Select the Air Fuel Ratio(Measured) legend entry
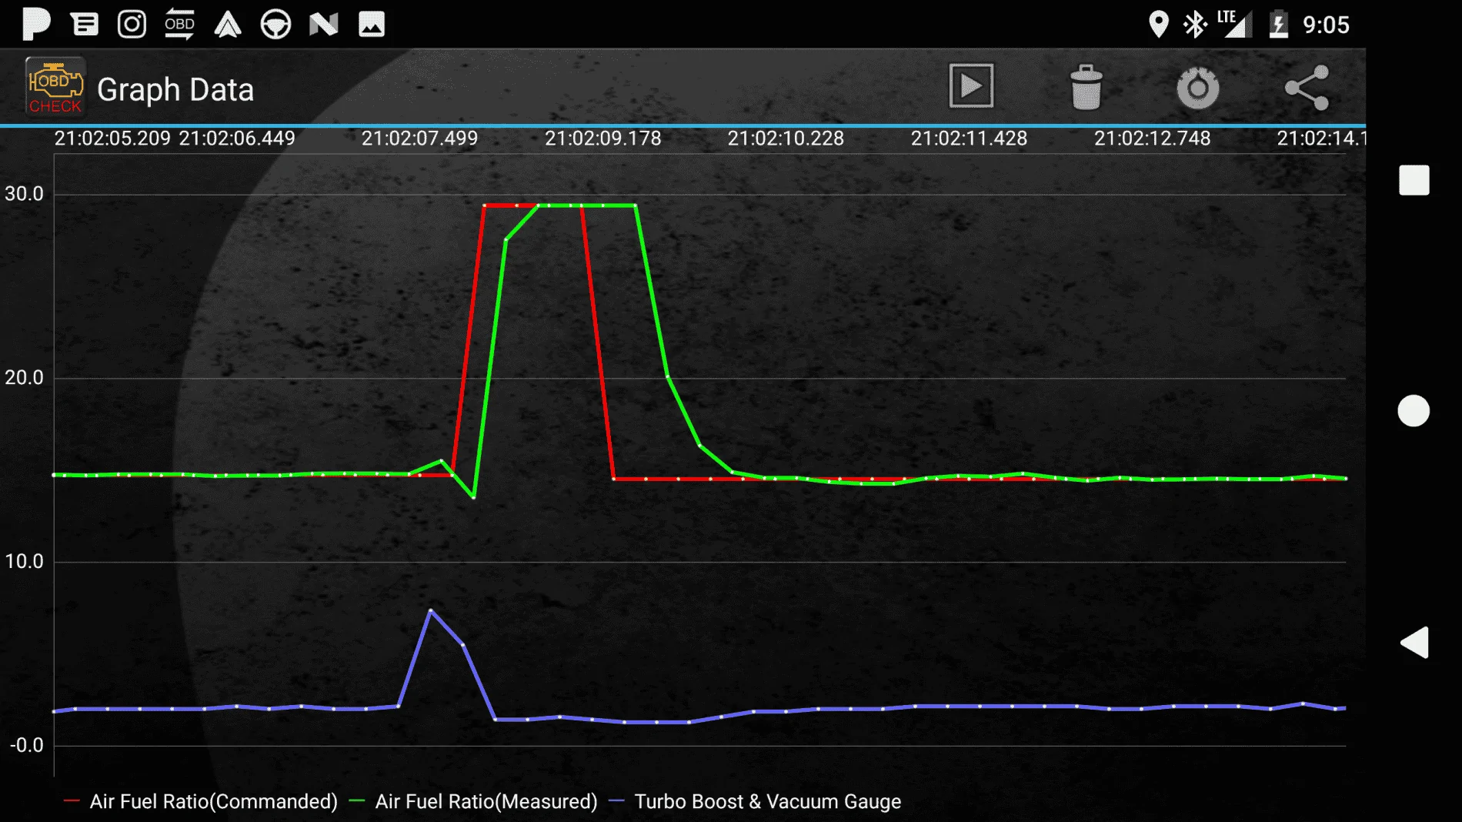The image size is (1462, 822). coord(474,801)
